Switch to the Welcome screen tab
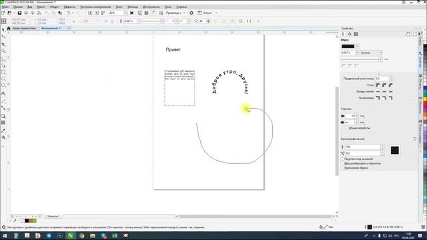The width and height of the screenshot is (427, 240). [x=24, y=28]
